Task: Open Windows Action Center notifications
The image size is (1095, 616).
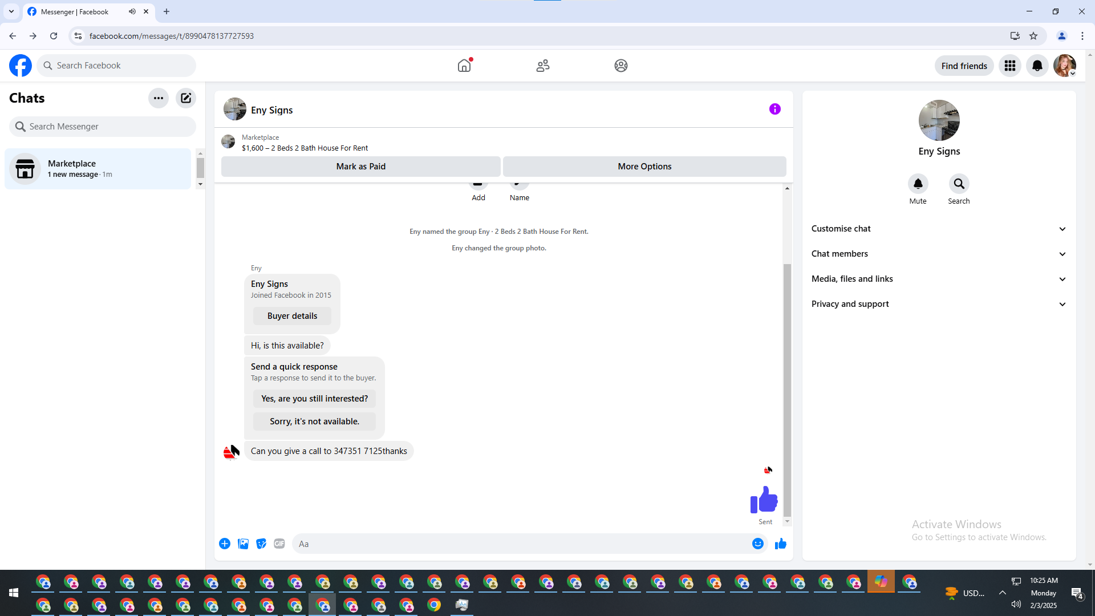Action: (x=1077, y=593)
